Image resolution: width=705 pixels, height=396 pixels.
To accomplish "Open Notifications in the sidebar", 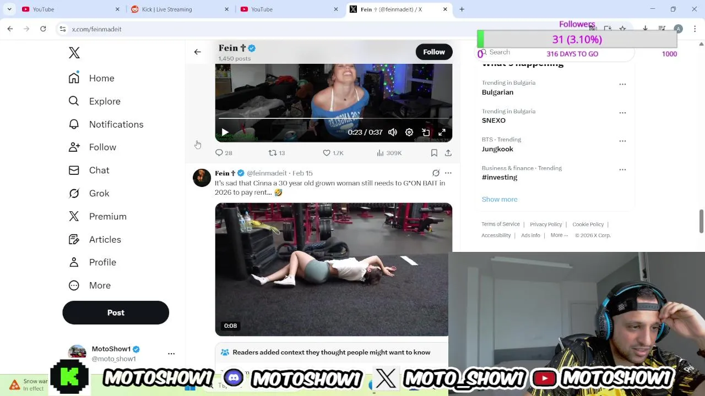I will [106, 124].
